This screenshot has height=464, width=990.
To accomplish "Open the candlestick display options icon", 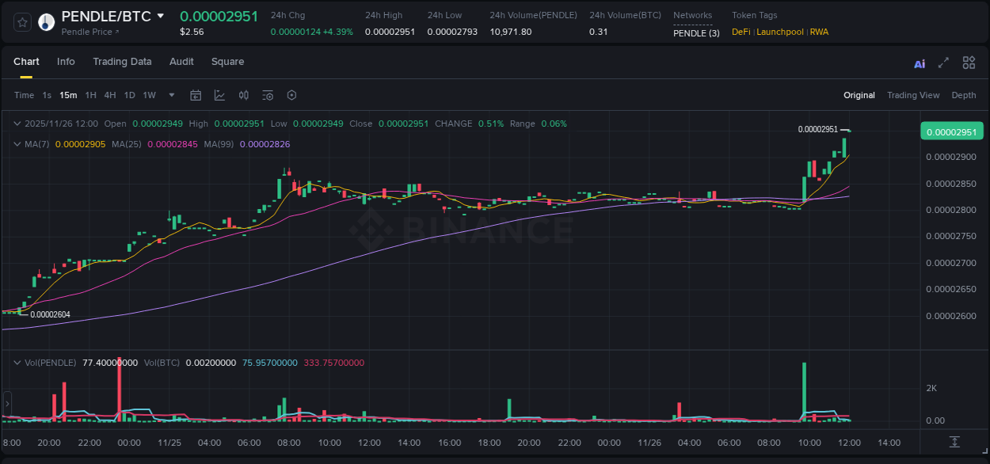I will click(x=243, y=95).
